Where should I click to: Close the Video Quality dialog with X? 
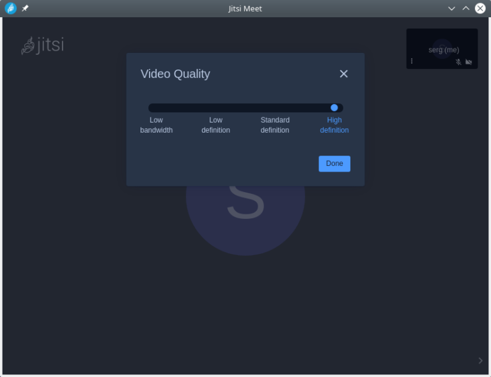[x=343, y=74]
